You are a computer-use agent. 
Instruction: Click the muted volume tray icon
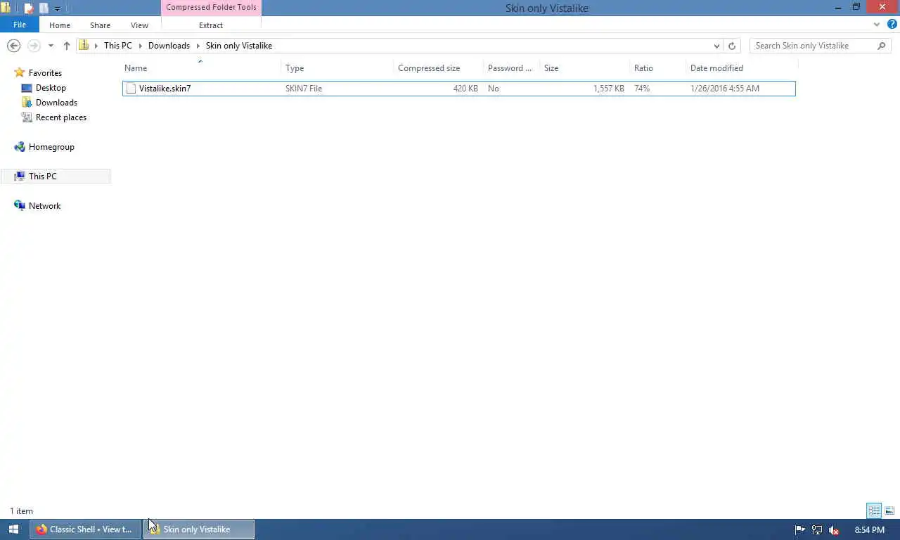(x=834, y=530)
